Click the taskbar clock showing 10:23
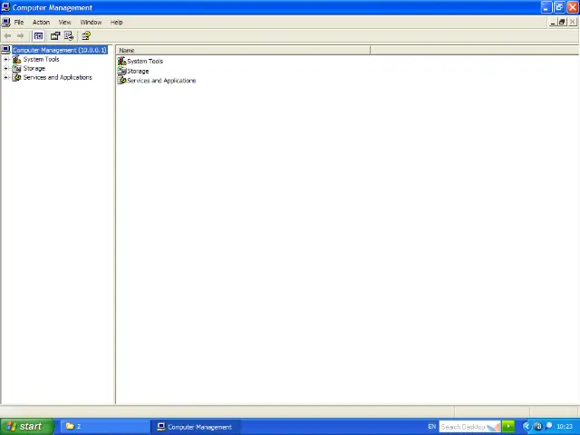The height and width of the screenshot is (435, 580). [565, 427]
